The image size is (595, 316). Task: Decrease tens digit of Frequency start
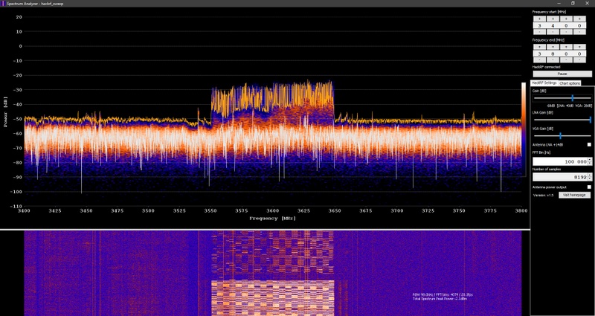point(566,32)
